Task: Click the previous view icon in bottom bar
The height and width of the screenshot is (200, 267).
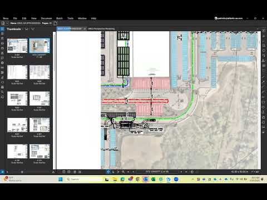Action: pyautogui.click(x=192, y=172)
